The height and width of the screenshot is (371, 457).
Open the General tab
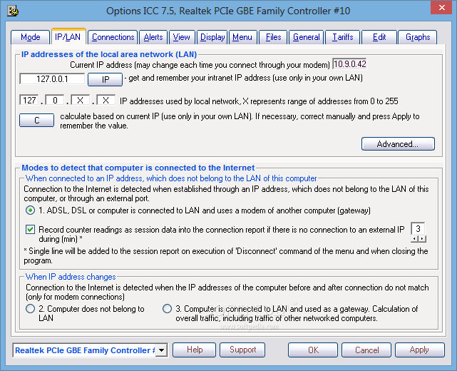(x=307, y=37)
